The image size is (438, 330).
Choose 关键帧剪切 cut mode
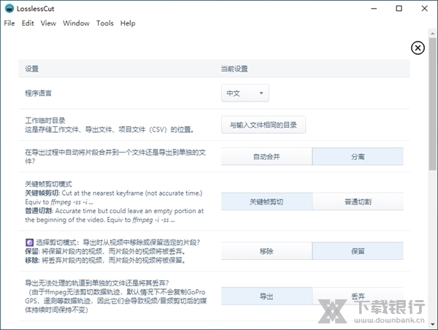tap(266, 202)
